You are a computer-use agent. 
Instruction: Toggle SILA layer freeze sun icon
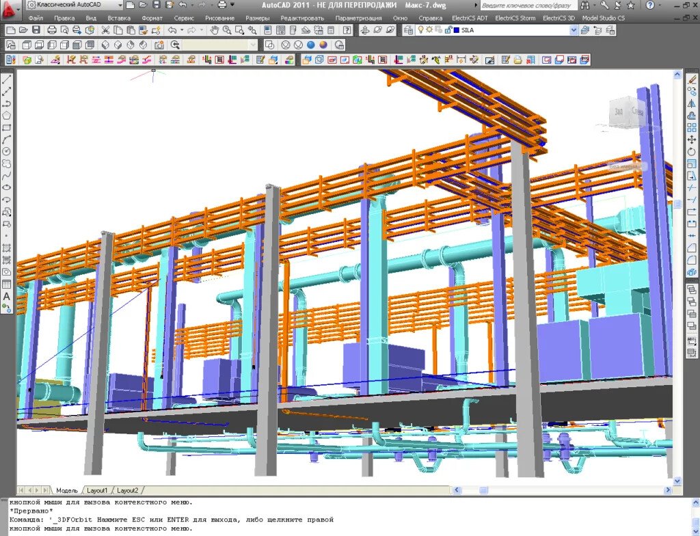tap(429, 30)
